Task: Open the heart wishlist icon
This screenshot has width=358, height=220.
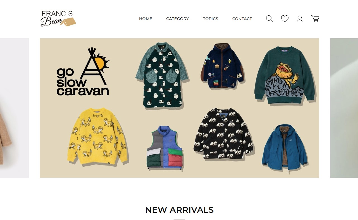Action: click(285, 19)
